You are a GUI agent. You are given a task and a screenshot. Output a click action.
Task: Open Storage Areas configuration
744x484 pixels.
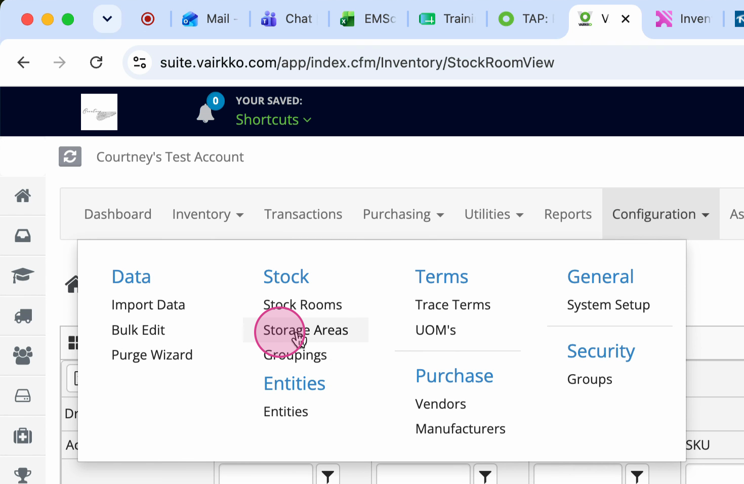tap(306, 330)
